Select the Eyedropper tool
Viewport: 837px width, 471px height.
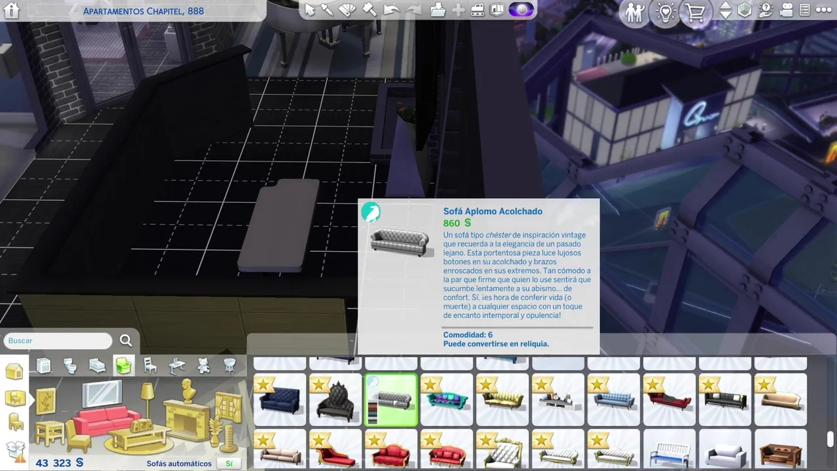pyautogui.click(x=328, y=10)
